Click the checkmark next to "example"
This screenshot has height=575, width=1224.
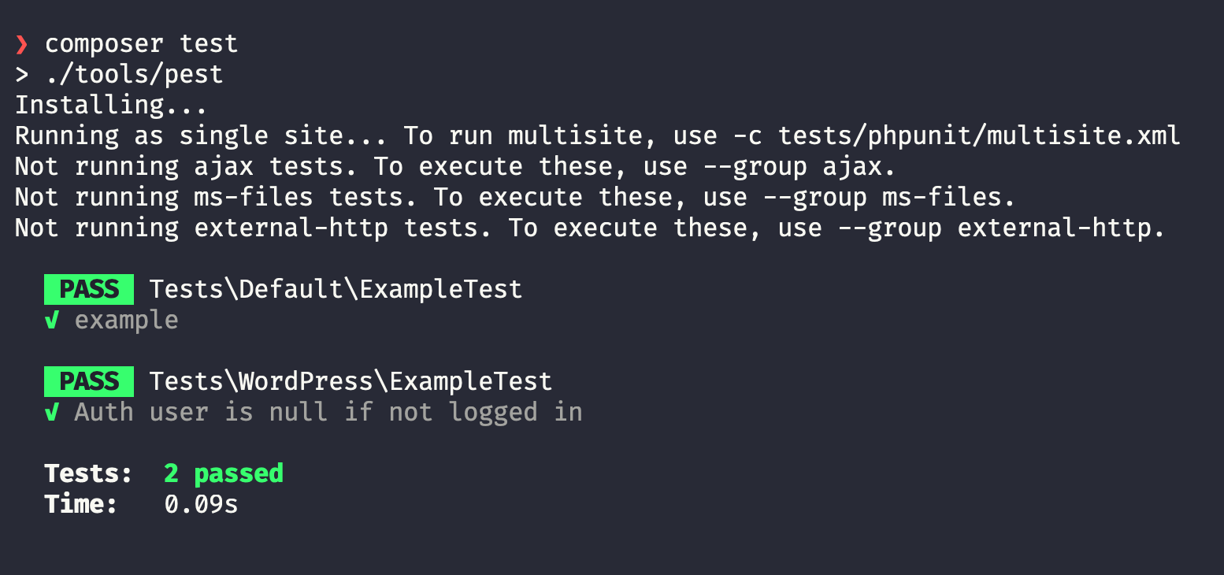click(51, 321)
